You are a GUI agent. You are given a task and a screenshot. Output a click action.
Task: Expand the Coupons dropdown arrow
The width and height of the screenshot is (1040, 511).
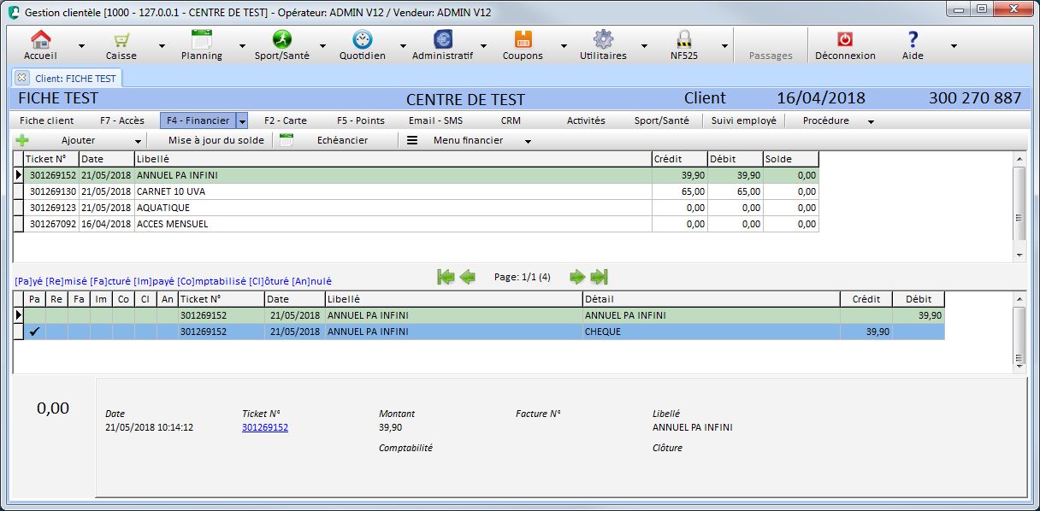click(564, 45)
